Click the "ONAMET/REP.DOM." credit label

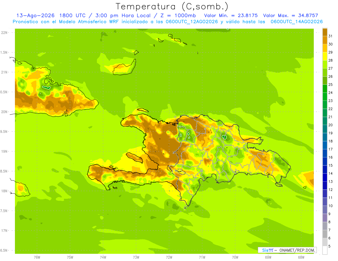[297, 250]
